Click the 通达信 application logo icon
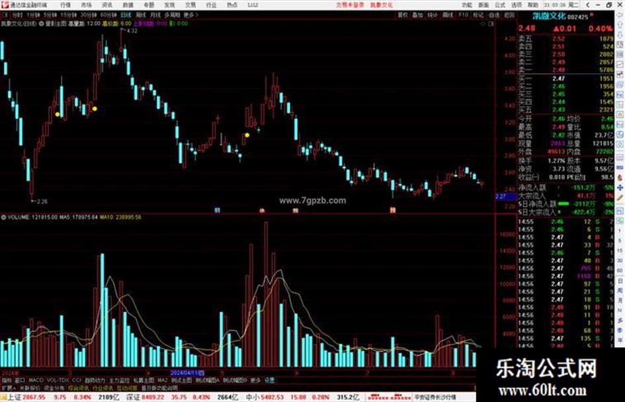The height and width of the screenshot is (402, 625). pos(5,5)
